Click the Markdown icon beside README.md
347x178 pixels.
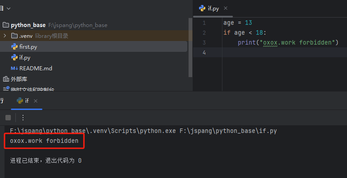pyautogui.click(x=14, y=68)
